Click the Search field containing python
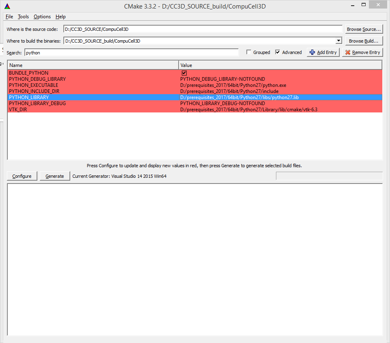390x343 pixels. coord(131,53)
